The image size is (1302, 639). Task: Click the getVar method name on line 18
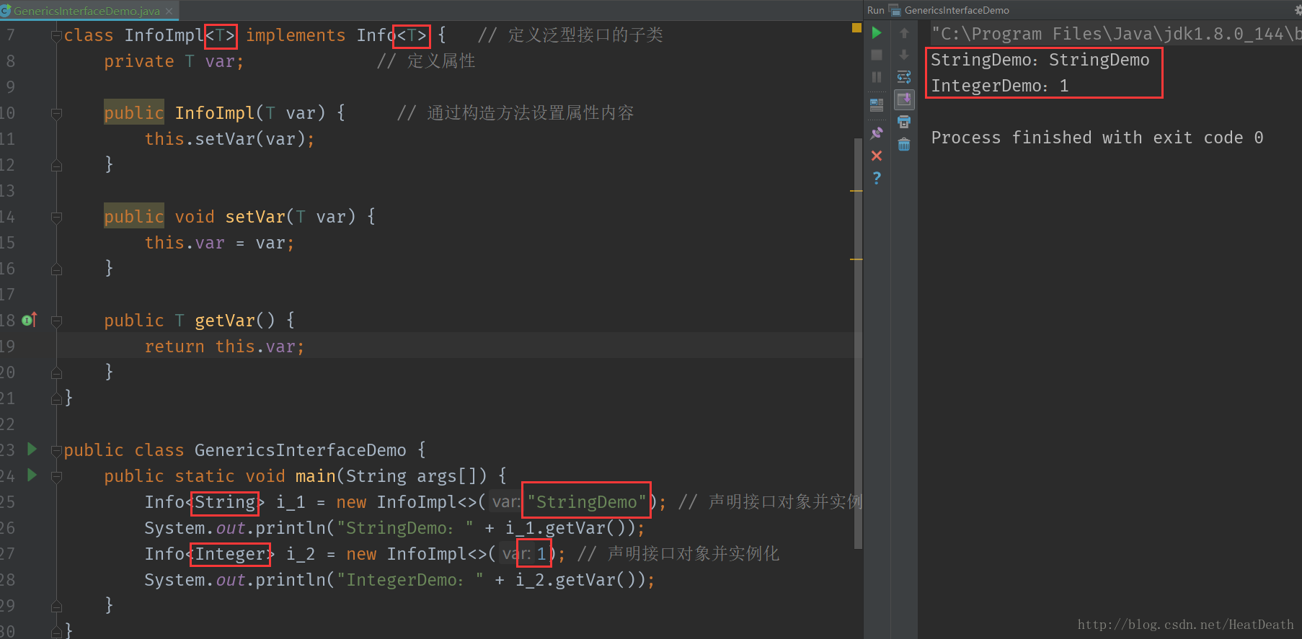[224, 321]
